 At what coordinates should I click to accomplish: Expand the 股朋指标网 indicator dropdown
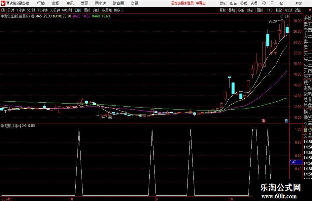coord(2,126)
